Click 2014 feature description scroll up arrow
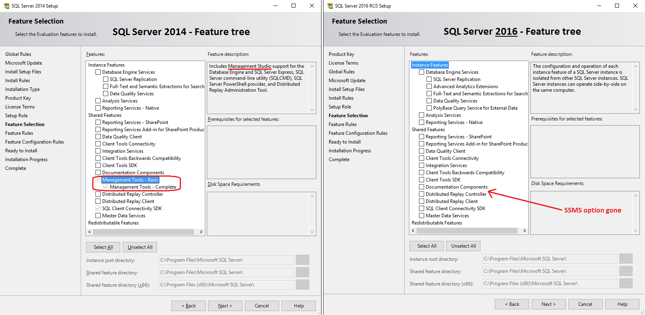Image resolution: width=645 pixels, height=315 pixels. 312,66
